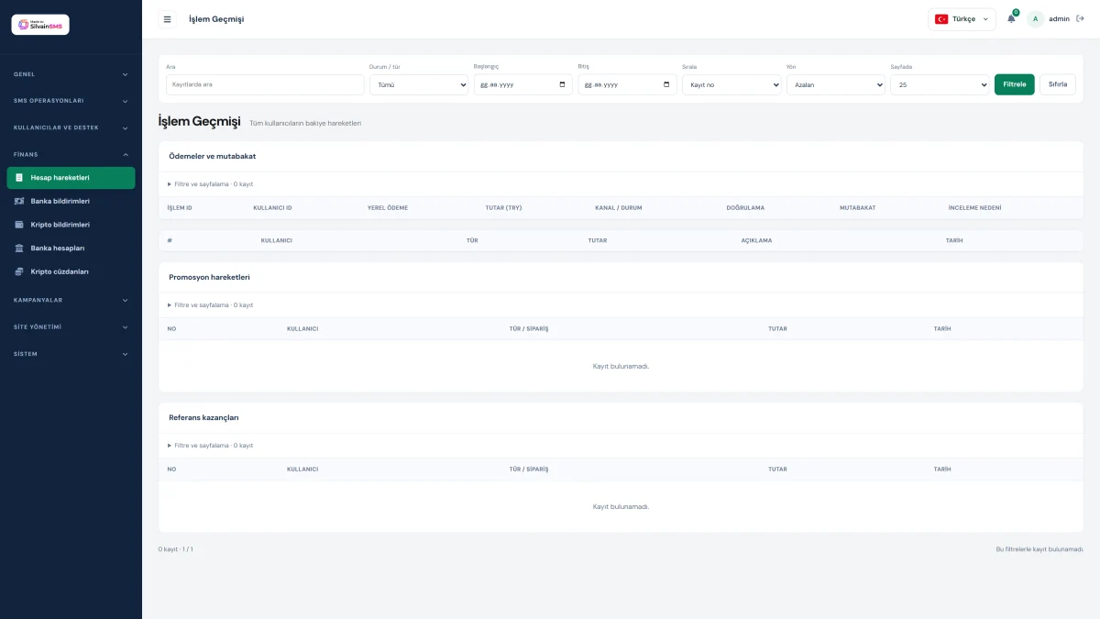
Task: Open calendar picker in Başlangıç date field
Action: pyautogui.click(x=562, y=84)
